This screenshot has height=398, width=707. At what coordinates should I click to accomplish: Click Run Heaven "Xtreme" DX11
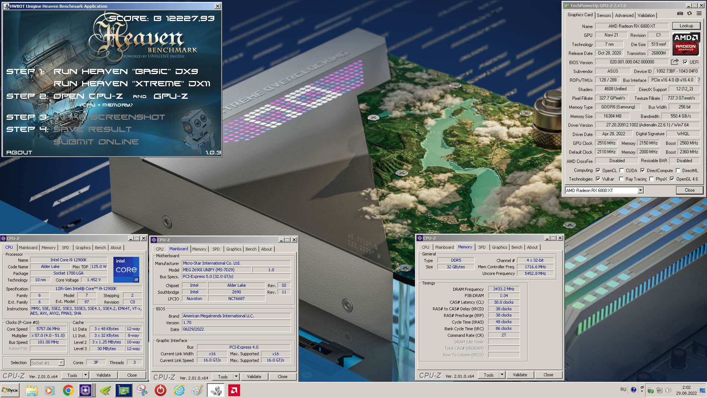click(132, 84)
